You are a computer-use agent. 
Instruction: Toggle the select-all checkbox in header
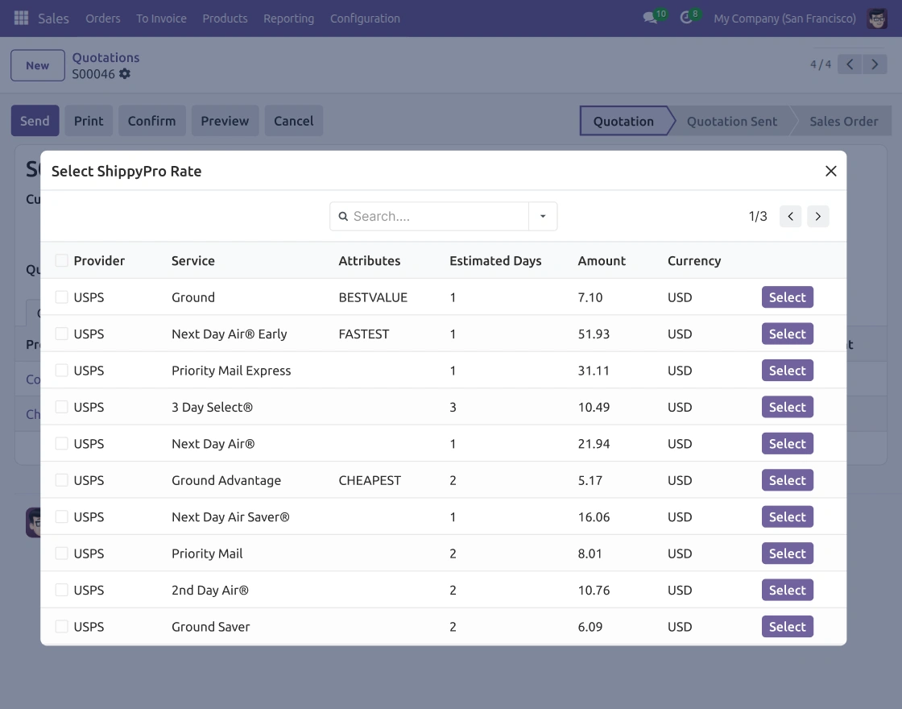click(x=61, y=260)
